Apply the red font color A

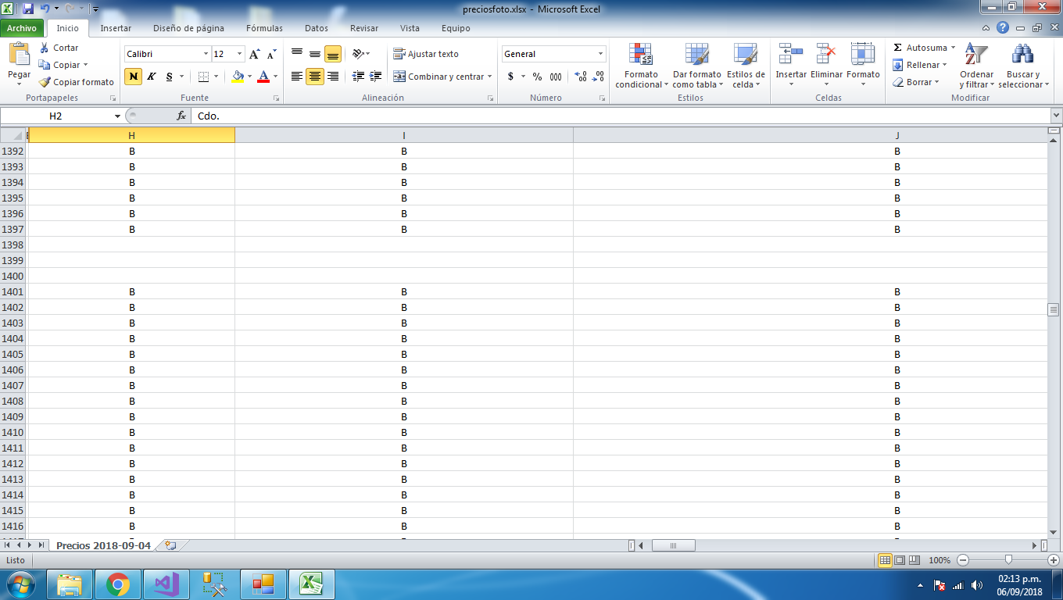263,77
